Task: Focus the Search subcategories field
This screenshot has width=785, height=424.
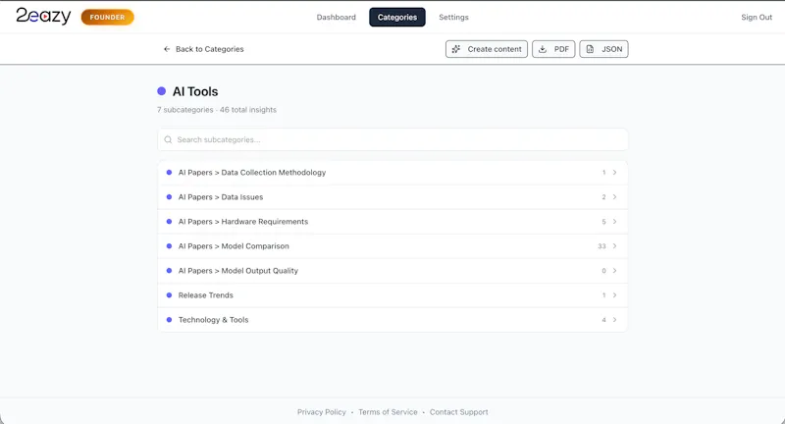Action: point(392,139)
